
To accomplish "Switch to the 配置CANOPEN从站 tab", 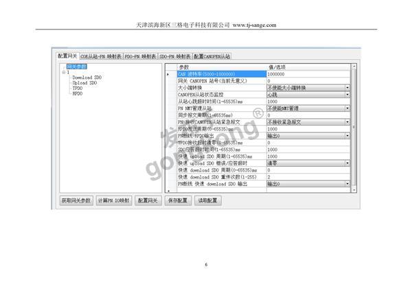I will pyautogui.click(x=211, y=56).
